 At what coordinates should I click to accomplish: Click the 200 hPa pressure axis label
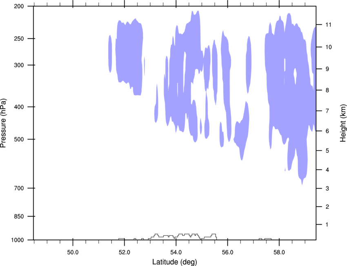(x=19, y=6)
